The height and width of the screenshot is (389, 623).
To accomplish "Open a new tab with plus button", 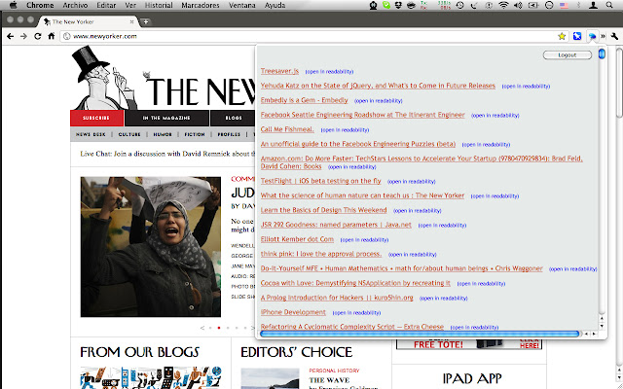I will pyautogui.click(x=146, y=21).
